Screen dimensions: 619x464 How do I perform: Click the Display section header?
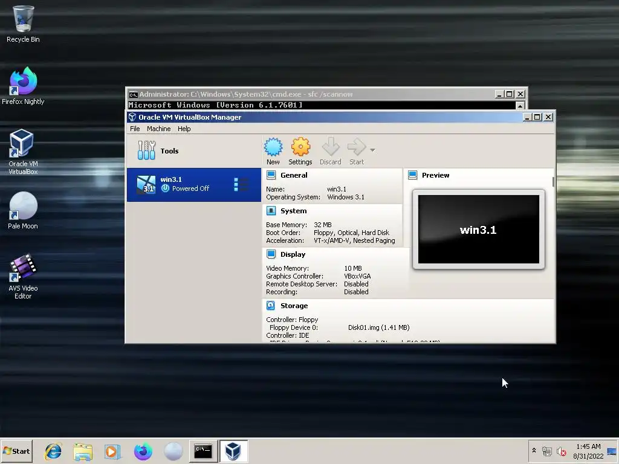293,254
